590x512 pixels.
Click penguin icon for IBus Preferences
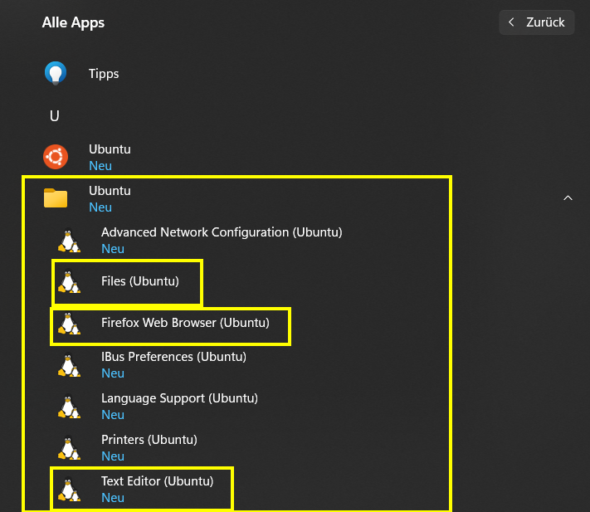coord(69,365)
